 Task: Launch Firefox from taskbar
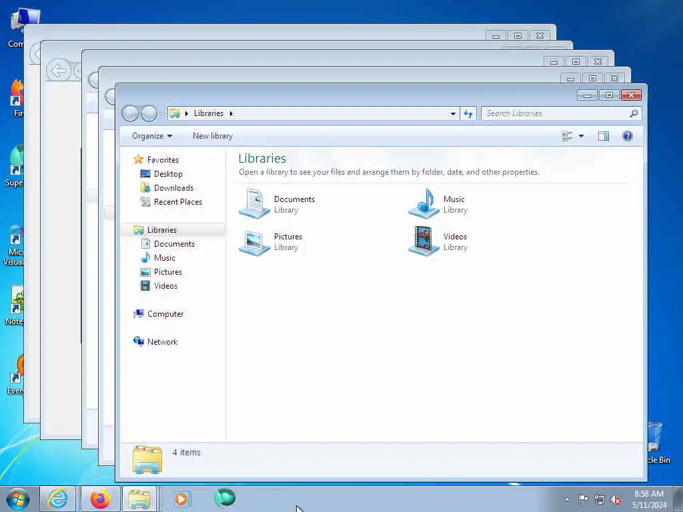(100, 499)
